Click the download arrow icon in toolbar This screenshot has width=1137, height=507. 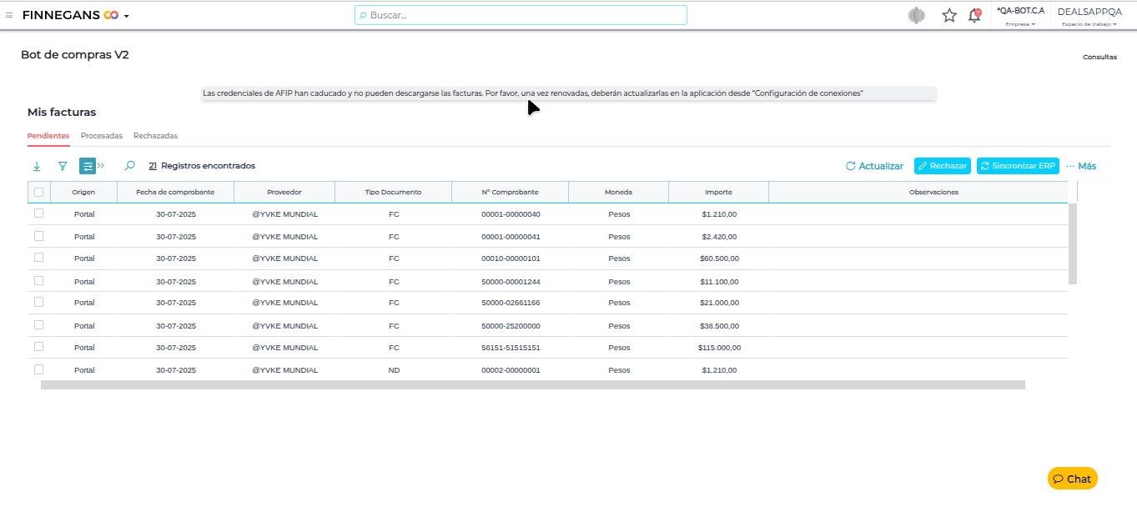[37, 166]
